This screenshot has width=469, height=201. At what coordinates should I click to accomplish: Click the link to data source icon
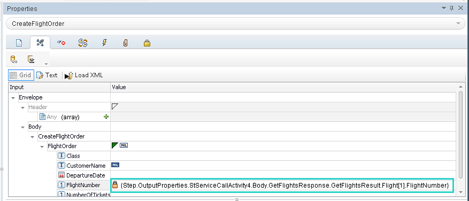tap(14, 59)
